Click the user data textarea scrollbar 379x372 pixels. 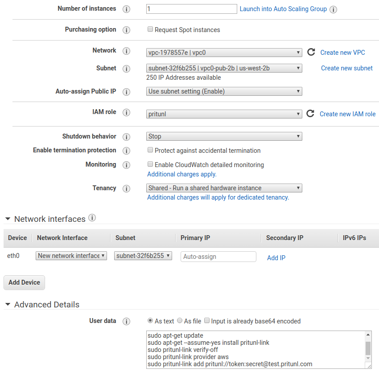[x=368, y=347]
